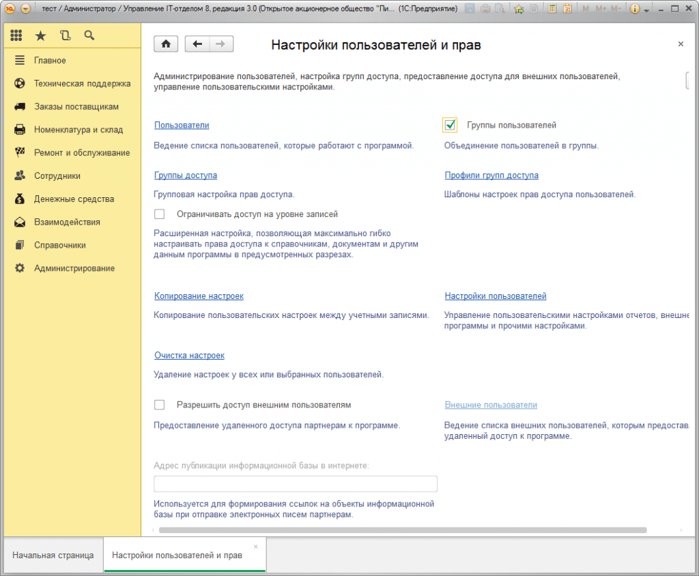This screenshot has height=576, width=699.
Task: Click the Save icon in title toolbar
Action: (x=470, y=8)
